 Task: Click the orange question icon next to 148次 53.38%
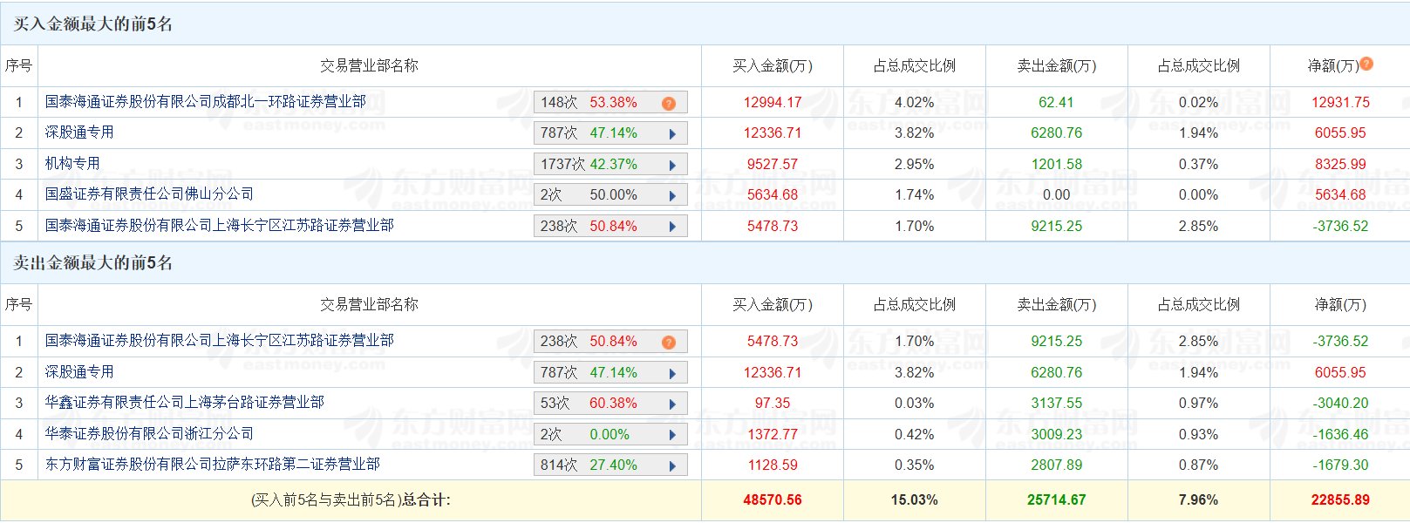pos(668,103)
